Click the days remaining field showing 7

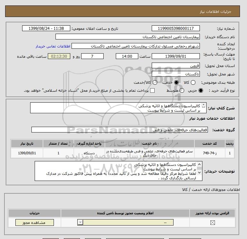(92, 56)
